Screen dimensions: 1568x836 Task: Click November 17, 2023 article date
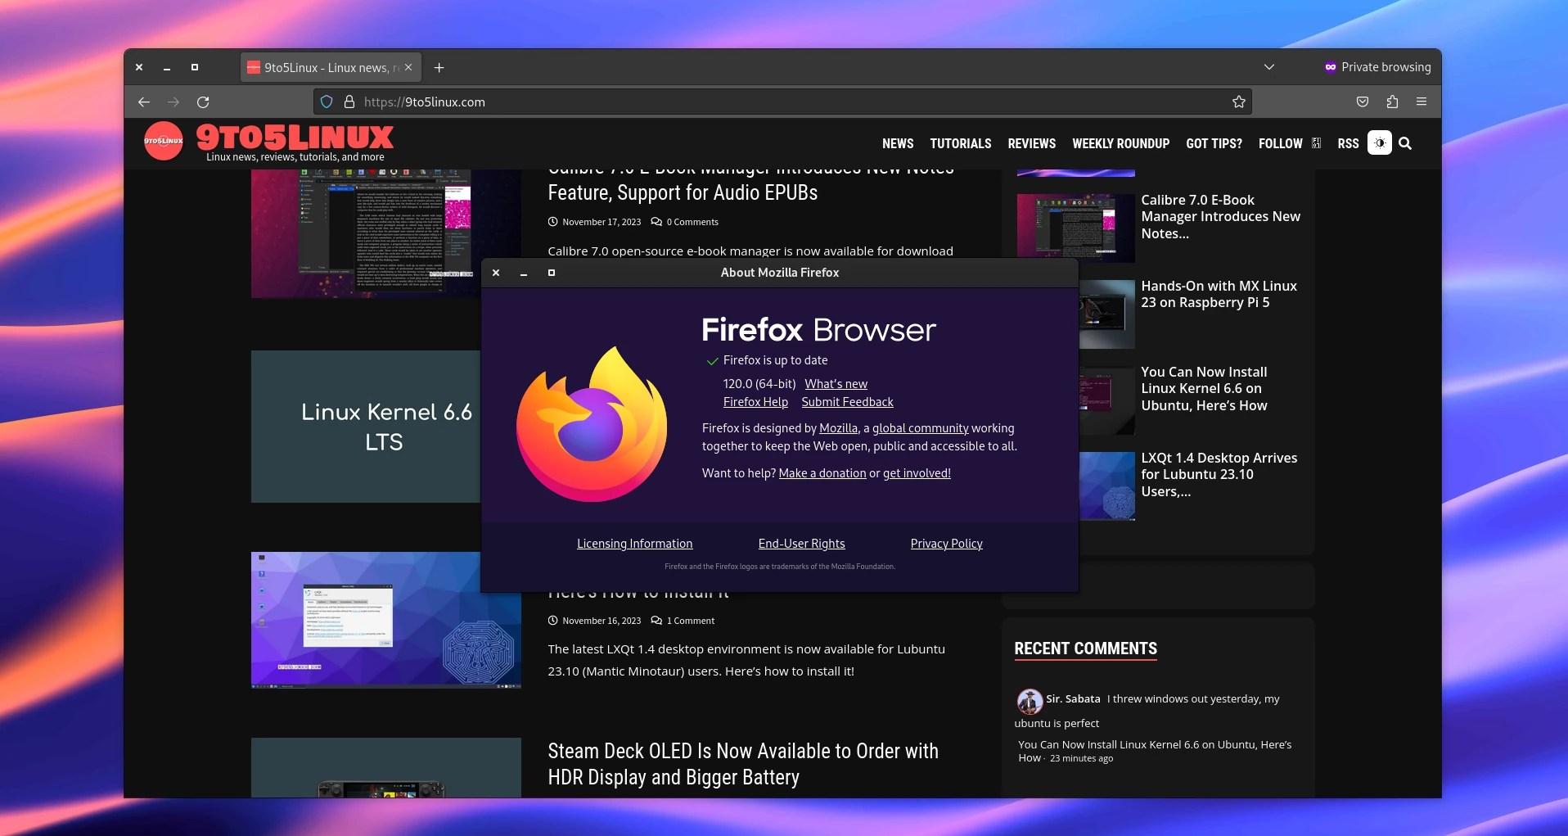point(602,222)
